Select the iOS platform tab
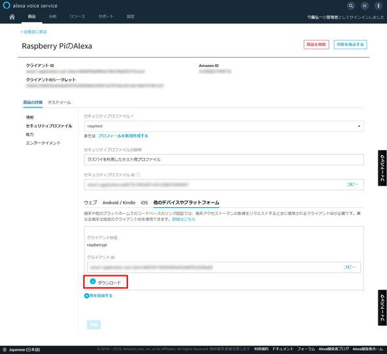Viewport: 387px width, 354px height. point(144,203)
